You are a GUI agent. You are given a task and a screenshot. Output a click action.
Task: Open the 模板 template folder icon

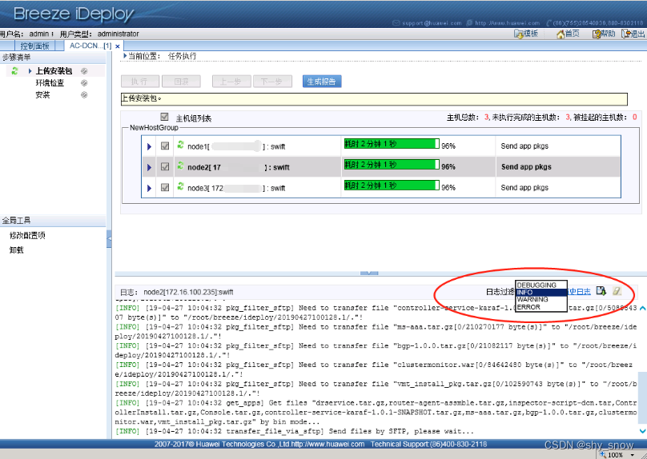coord(519,34)
